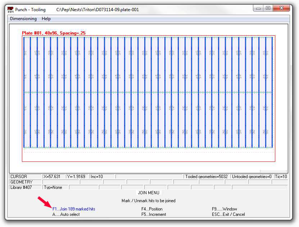Click the Plate #01 title label
The height and width of the screenshot is (227, 299).
54,33
